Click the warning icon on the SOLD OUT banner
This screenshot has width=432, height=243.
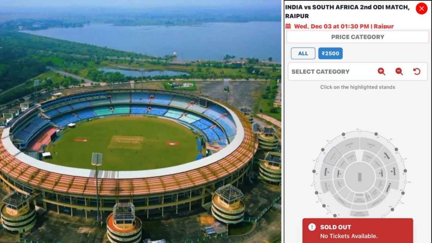(x=311, y=227)
